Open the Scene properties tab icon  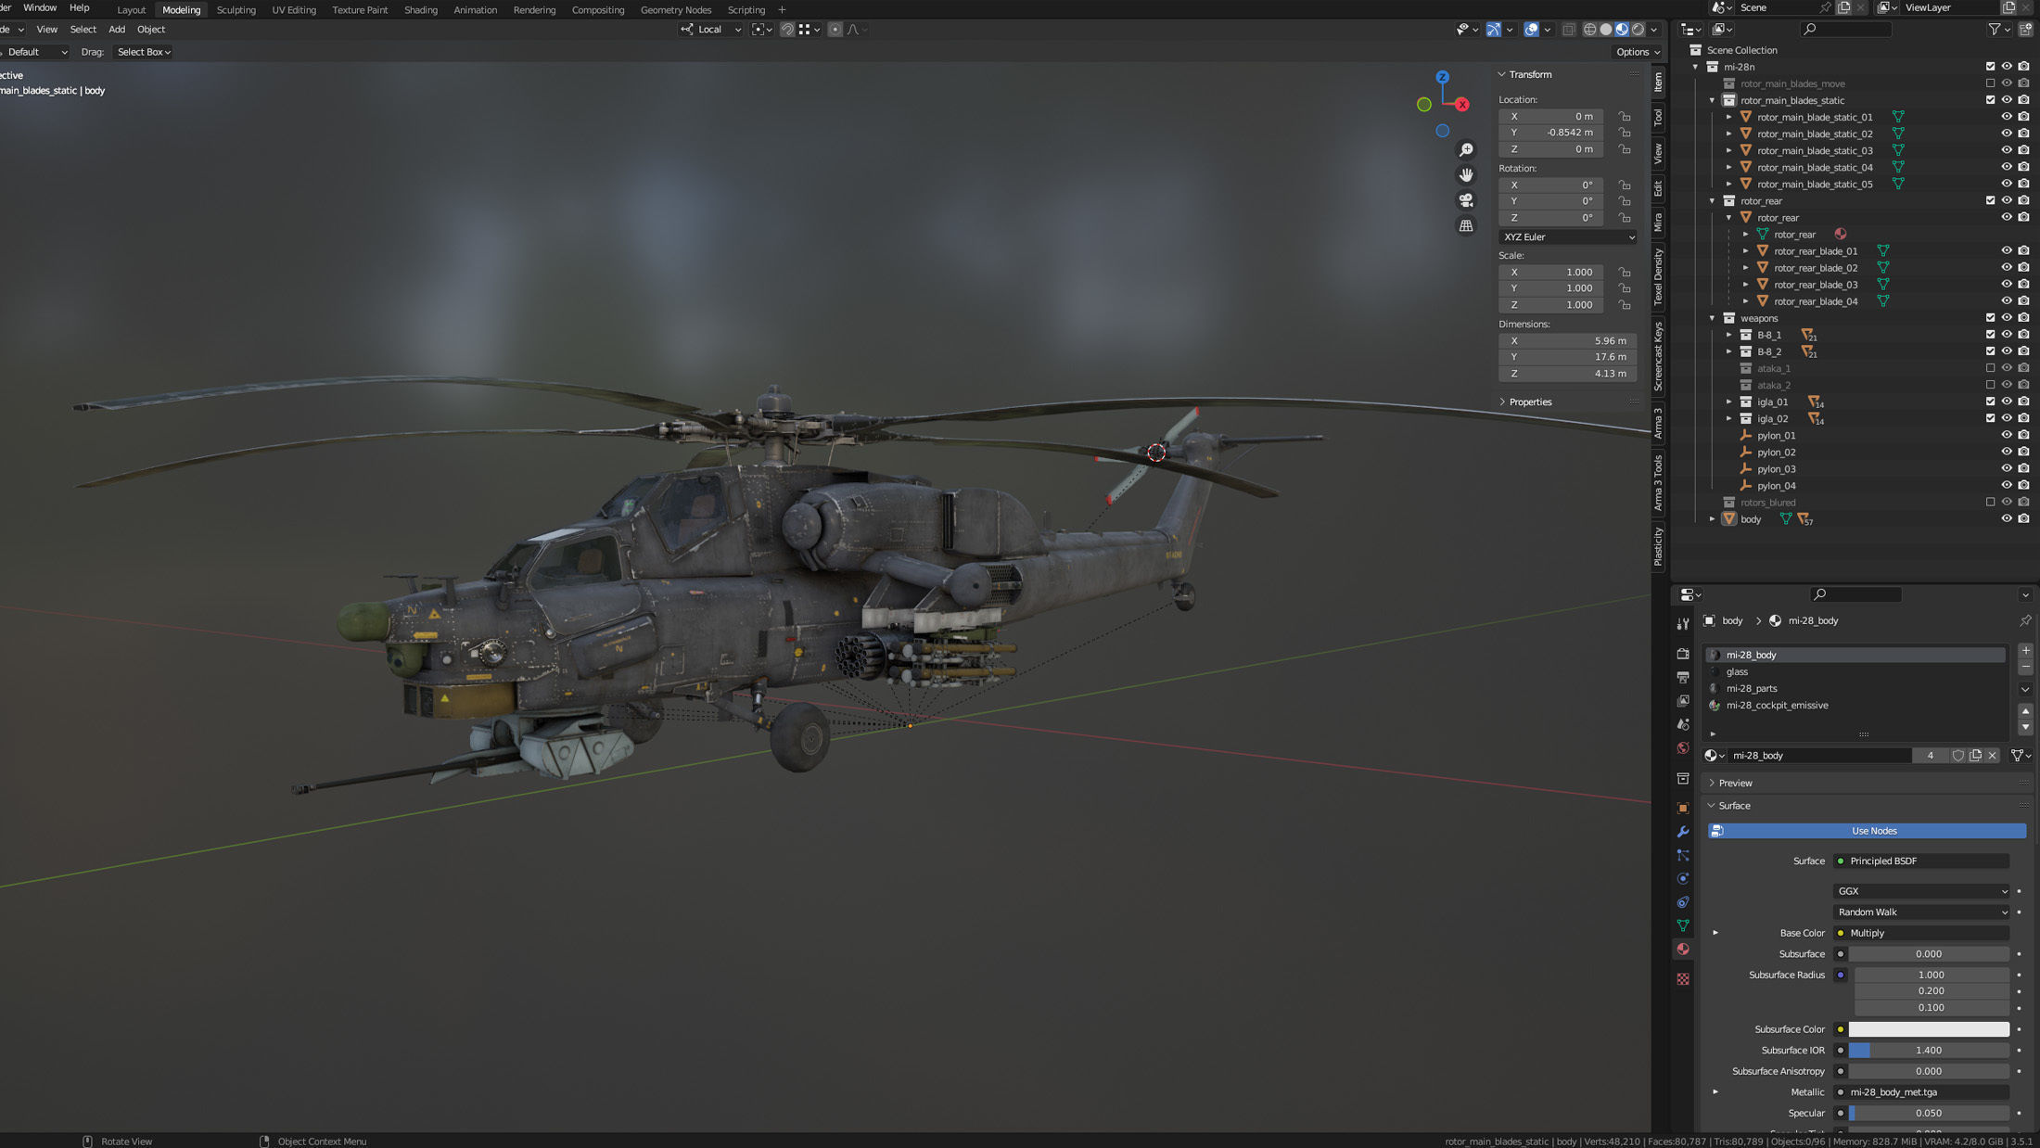(x=1683, y=724)
